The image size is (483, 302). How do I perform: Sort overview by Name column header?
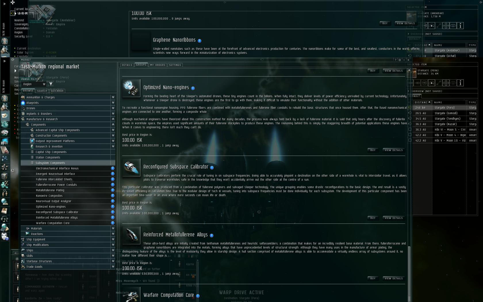[449, 102]
